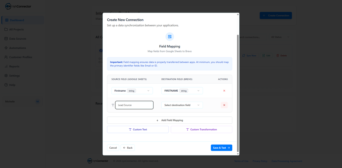Image resolution: width=342 pixels, height=168 pixels.
Task: Click the text type icon beside Lead Source
Action: pyautogui.click(x=113, y=105)
